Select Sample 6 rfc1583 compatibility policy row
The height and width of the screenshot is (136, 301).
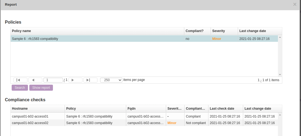point(97,39)
